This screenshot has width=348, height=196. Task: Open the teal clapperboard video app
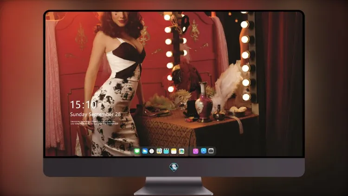coord(166,151)
